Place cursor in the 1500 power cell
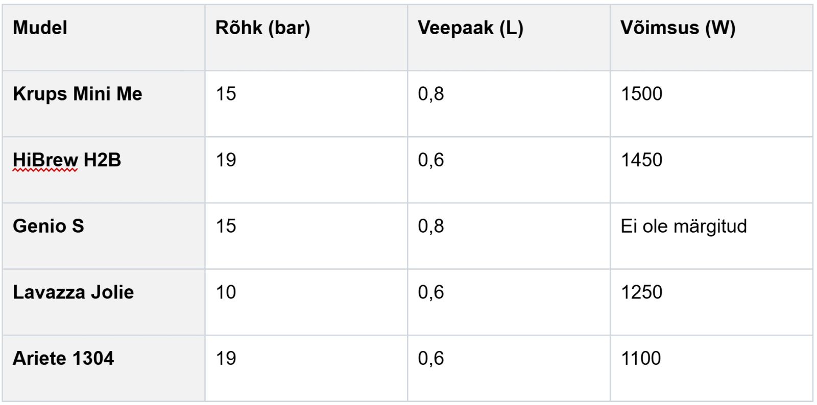The height and width of the screenshot is (405, 817). coord(711,104)
